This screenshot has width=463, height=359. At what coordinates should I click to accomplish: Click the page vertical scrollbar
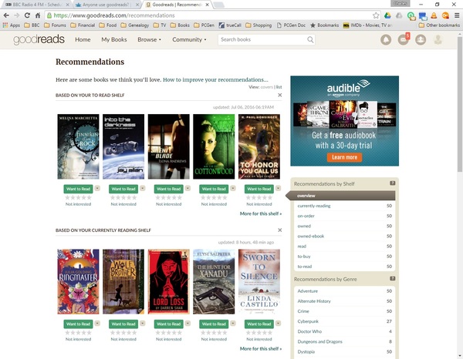[x=460, y=104]
